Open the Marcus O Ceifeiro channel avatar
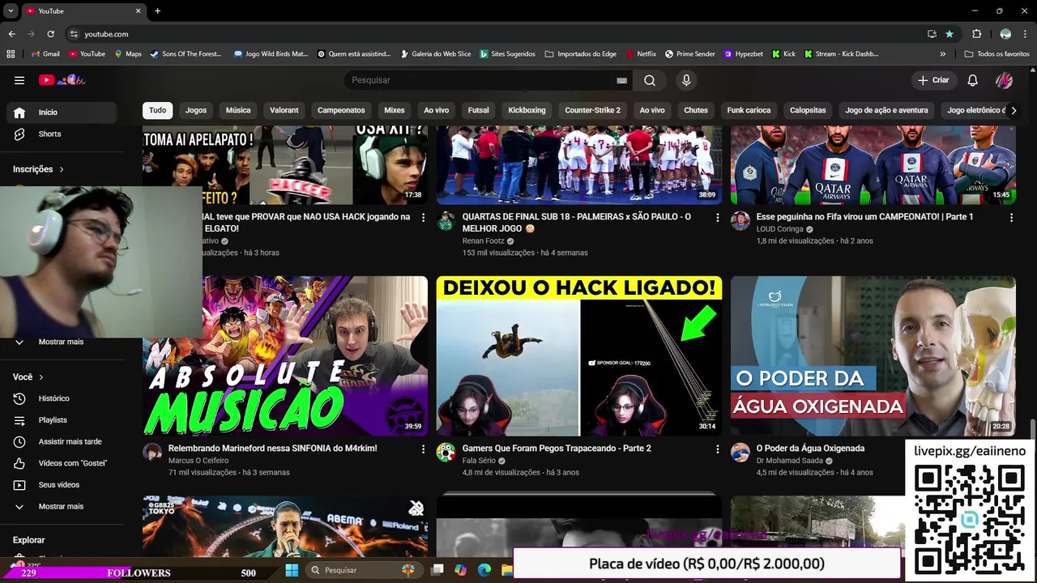This screenshot has width=1037, height=583. click(152, 452)
